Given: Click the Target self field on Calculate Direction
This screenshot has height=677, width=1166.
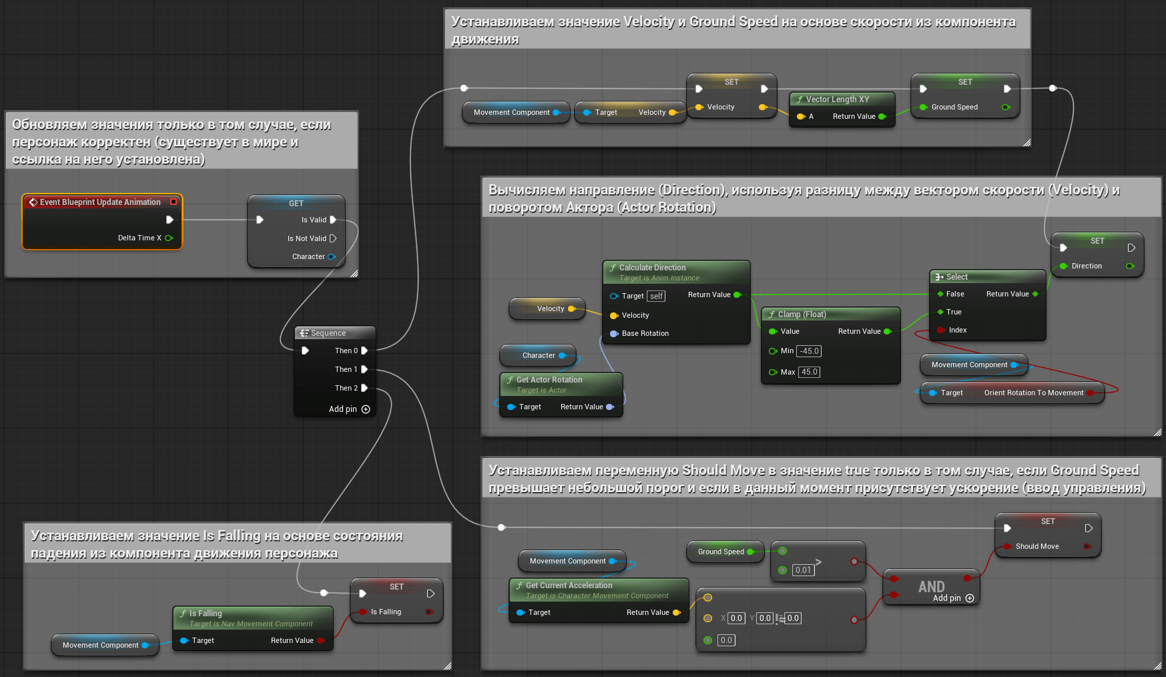Looking at the screenshot, I should tap(657, 296).
